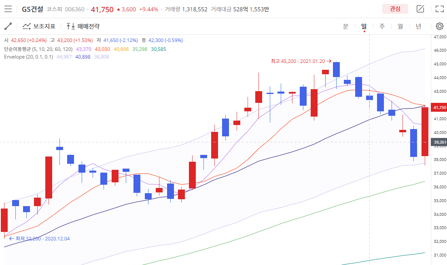Open chart settings gear icon
The width and height of the screenshot is (447, 265).
[440, 27]
